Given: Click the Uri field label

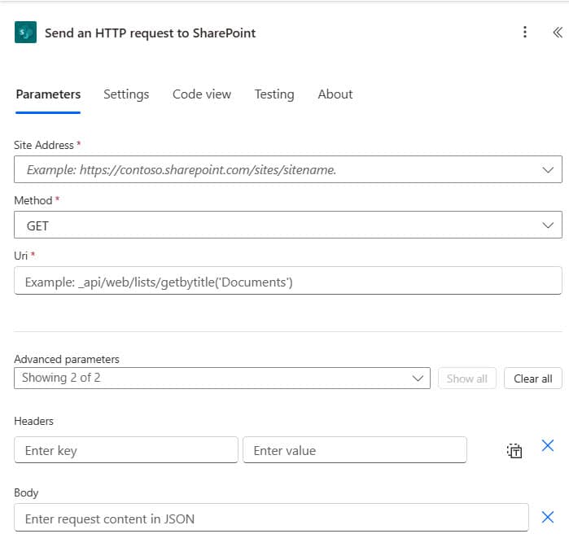Looking at the screenshot, I should pos(20,256).
